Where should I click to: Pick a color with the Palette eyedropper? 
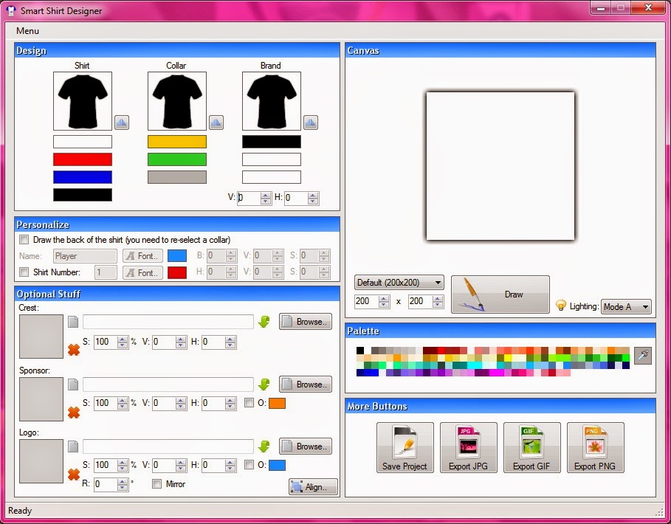pyautogui.click(x=643, y=356)
